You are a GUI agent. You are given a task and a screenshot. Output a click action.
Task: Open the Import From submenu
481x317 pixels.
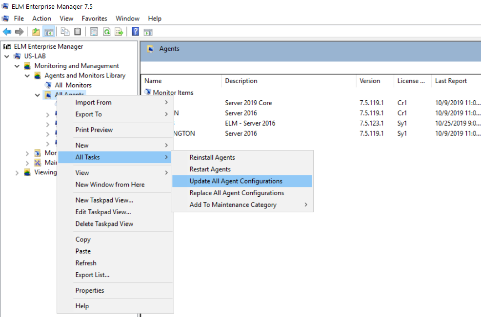[x=115, y=102]
